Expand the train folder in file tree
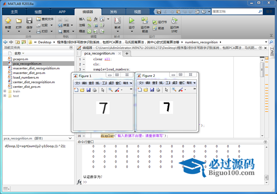 point(5,92)
